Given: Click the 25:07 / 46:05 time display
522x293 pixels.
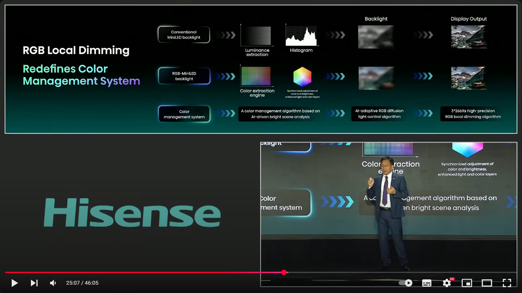Looking at the screenshot, I should point(82,283).
